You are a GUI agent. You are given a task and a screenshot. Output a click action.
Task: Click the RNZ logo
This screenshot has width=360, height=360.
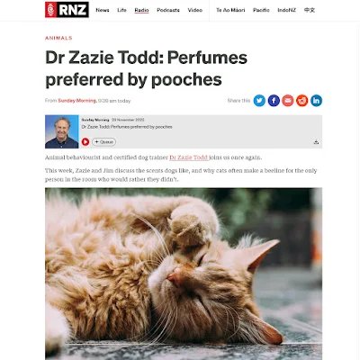point(67,10)
